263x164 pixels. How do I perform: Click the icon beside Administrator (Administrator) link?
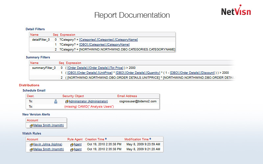(67, 102)
